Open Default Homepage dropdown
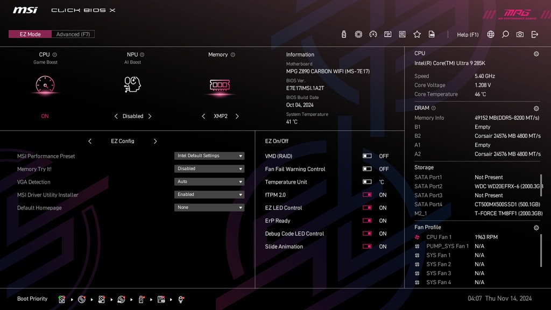551x310 pixels. coord(209,207)
